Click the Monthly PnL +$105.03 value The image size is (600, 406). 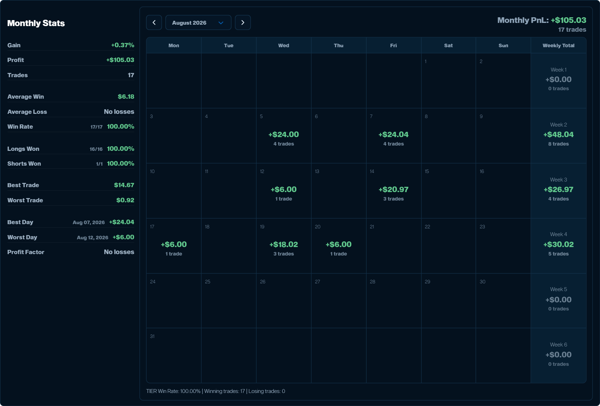[568, 20]
